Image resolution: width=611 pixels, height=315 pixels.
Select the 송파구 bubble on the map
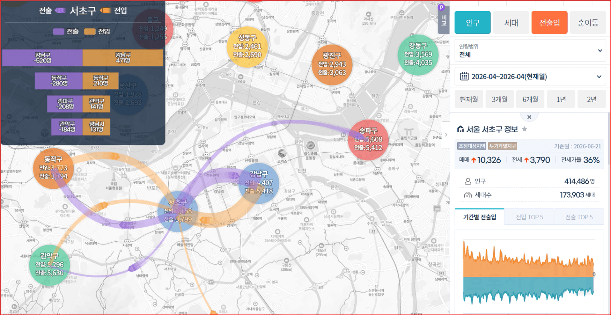tap(368, 139)
